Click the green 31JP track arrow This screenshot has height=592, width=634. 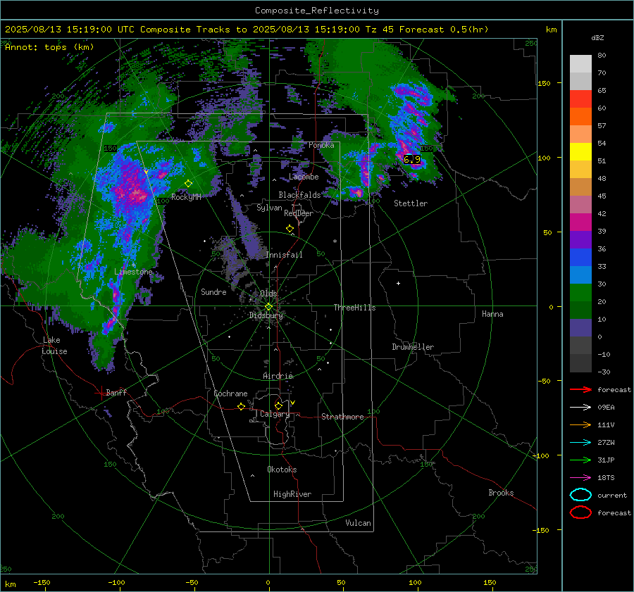(580, 460)
